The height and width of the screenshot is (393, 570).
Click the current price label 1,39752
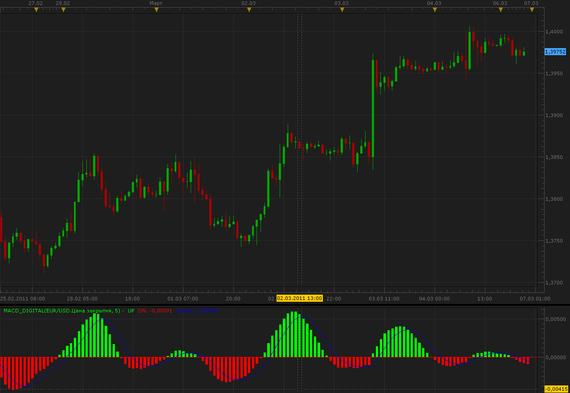pos(555,52)
